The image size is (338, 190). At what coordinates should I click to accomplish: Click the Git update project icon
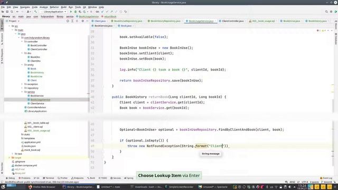click(x=102, y=12)
